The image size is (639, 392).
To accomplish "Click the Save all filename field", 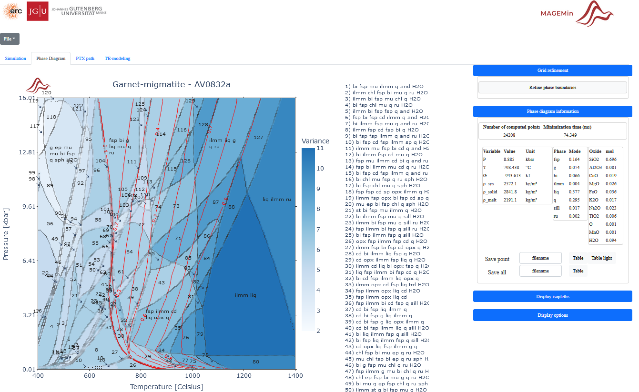I will click(x=540, y=271).
